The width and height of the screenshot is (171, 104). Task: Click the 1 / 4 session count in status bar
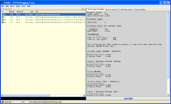click(22, 102)
